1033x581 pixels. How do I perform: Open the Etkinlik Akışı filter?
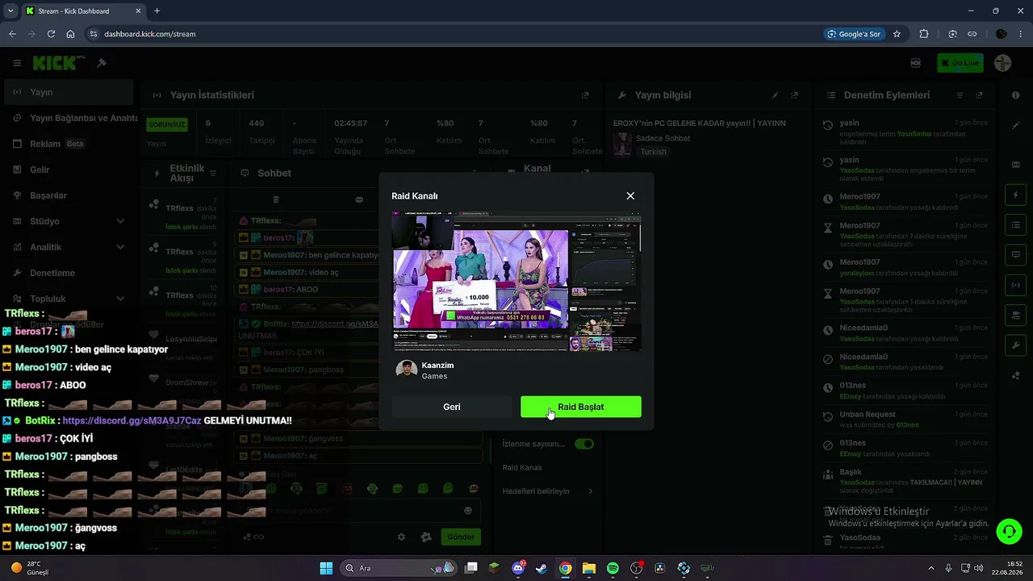click(213, 173)
